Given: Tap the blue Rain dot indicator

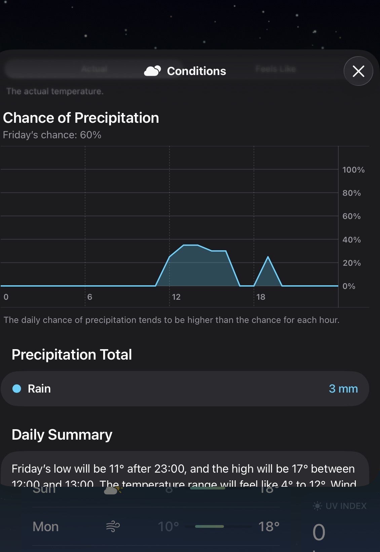Looking at the screenshot, I should (x=17, y=389).
